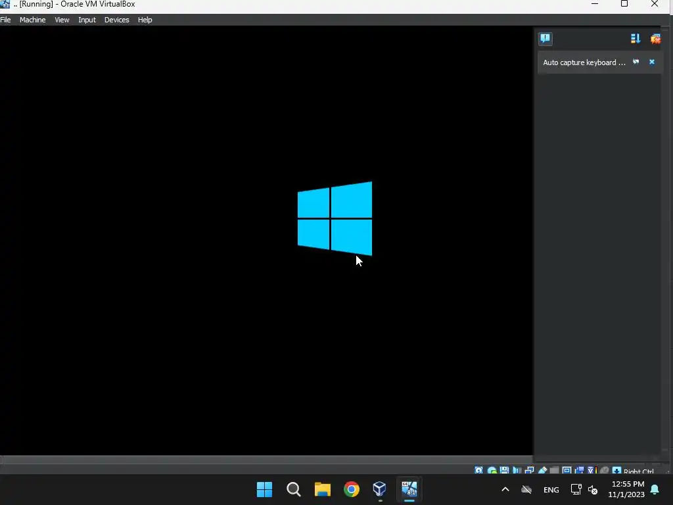The image size is (673, 505).
Task: Click the VirtualBox window title icon
Action: (x=5, y=4)
